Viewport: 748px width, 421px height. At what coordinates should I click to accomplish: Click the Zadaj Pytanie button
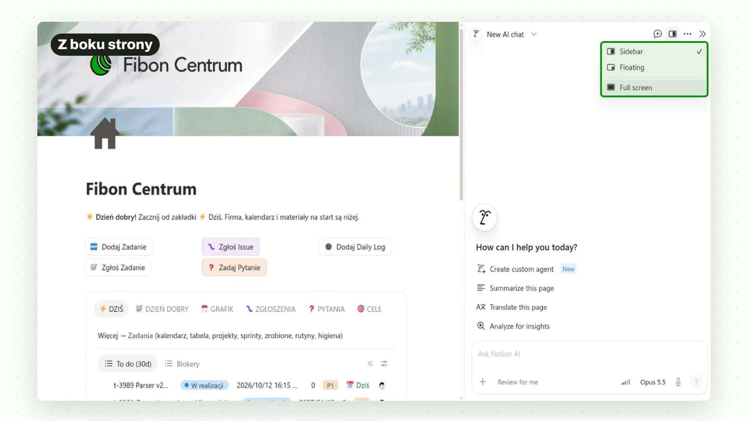point(234,267)
